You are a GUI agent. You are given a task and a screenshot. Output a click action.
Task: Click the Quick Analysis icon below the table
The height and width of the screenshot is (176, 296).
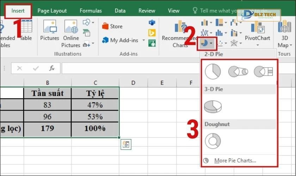tap(126, 144)
